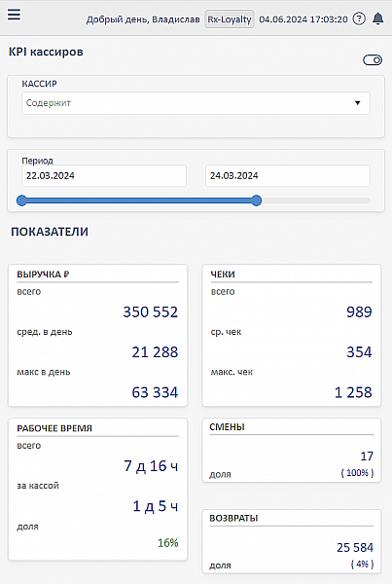Image resolution: width=392 pixels, height=584 pixels.
Task: Click the start date field 22.03.2024
Action: (x=104, y=176)
